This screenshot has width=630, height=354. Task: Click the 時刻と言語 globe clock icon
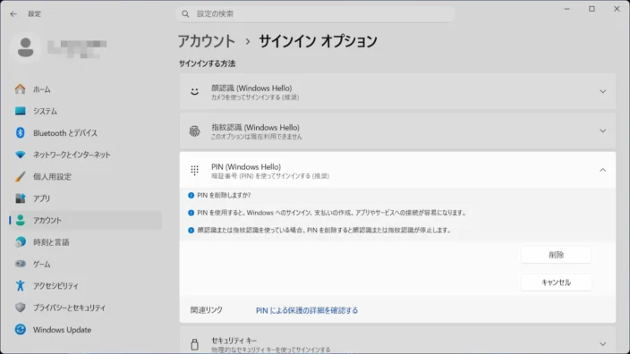tap(20, 241)
